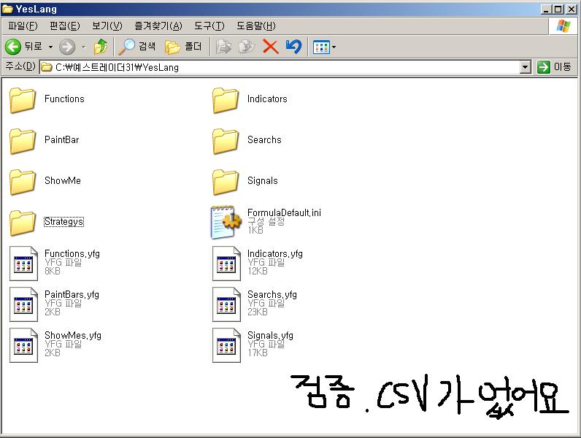This screenshot has width=581, height=438.
Task: Select the Functions folder icon
Action: click(x=23, y=100)
